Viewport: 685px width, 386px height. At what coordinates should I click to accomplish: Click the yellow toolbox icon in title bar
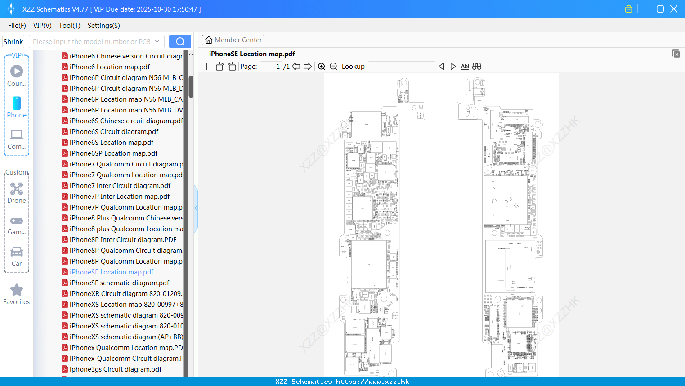(629, 9)
